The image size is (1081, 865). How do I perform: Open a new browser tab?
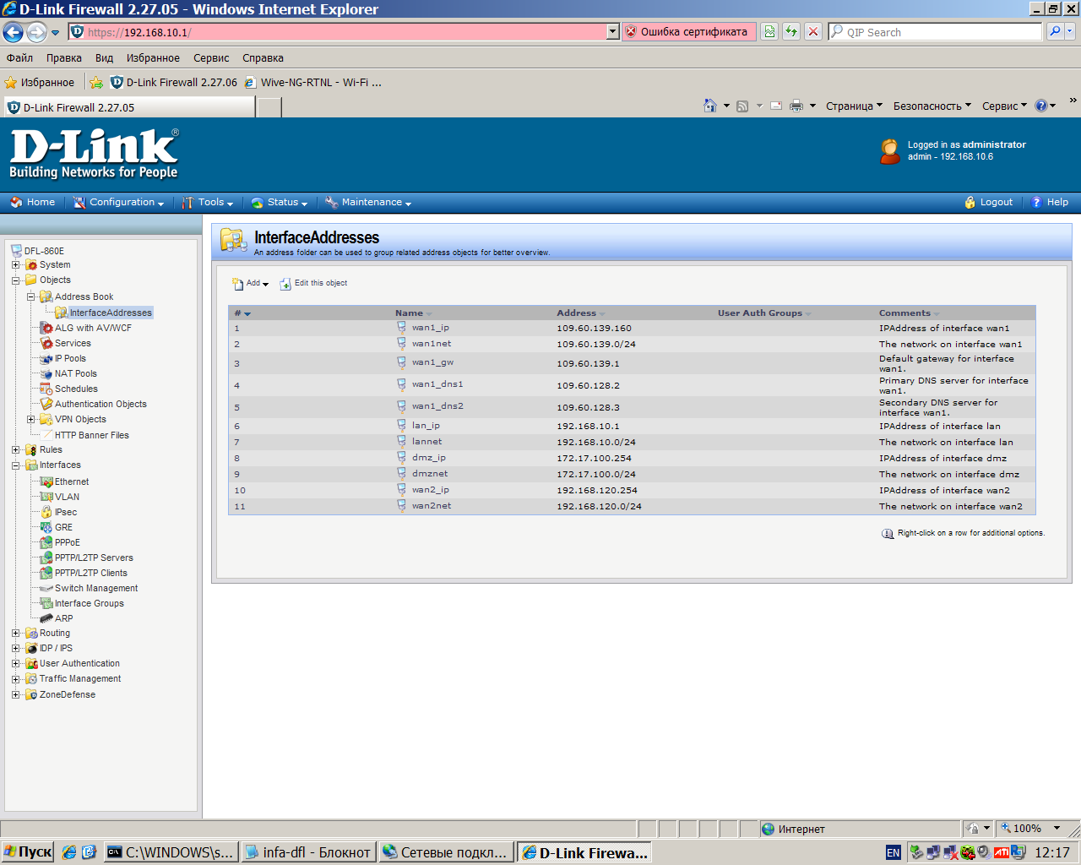[269, 107]
